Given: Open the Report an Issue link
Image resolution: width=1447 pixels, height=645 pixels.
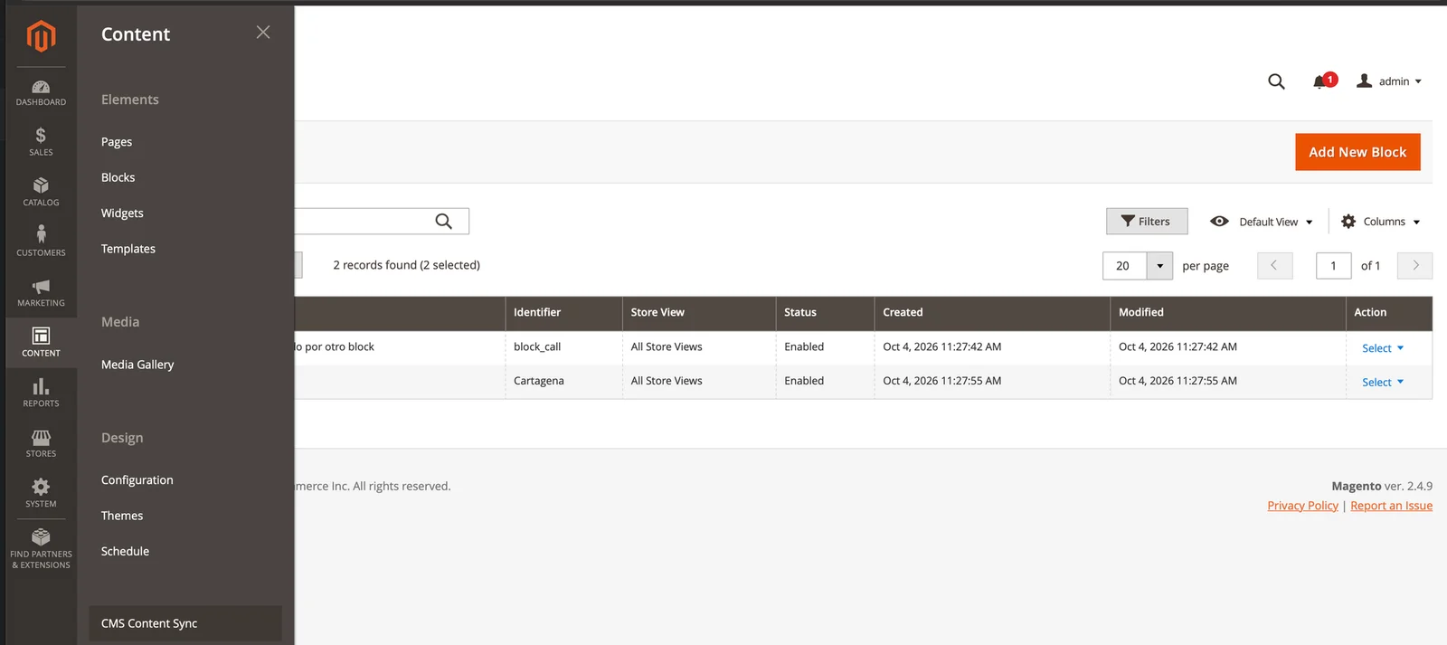Looking at the screenshot, I should 1391,506.
